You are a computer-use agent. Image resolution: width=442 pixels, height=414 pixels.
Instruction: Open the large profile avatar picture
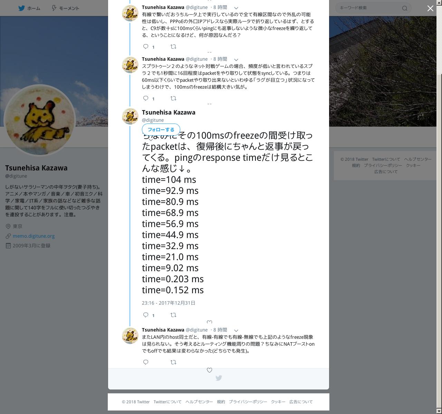tap(40, 120)
